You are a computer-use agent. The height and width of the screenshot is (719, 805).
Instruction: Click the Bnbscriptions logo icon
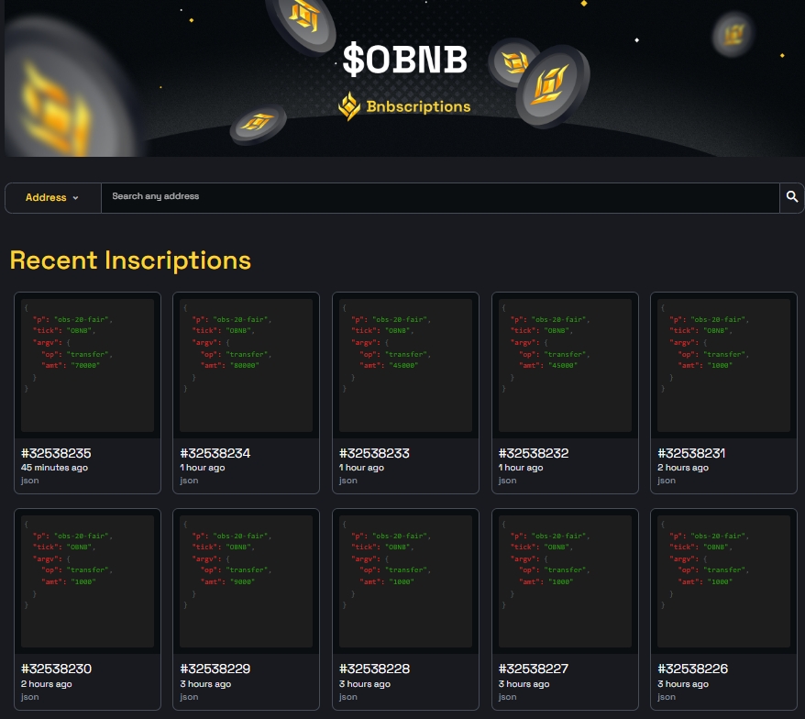(x=349, y=106)
